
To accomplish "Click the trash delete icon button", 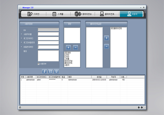I will pos(56,71).
